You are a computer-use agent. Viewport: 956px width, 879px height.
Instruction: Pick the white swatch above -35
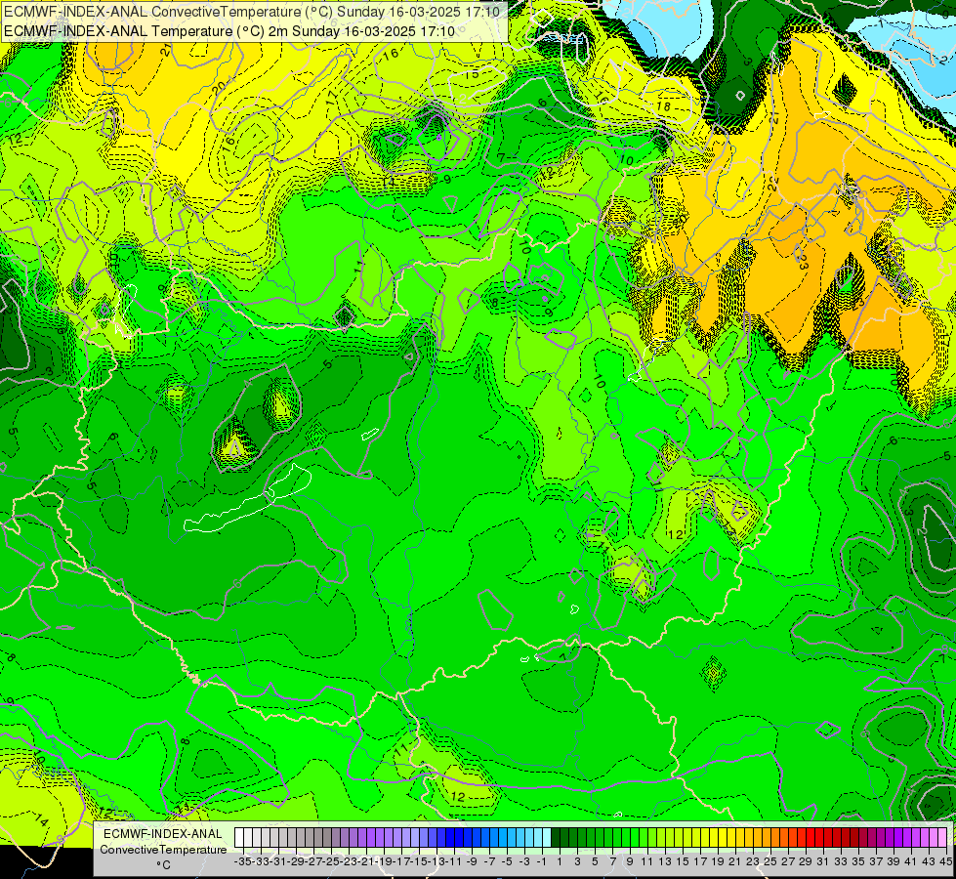tap(239, 838)
